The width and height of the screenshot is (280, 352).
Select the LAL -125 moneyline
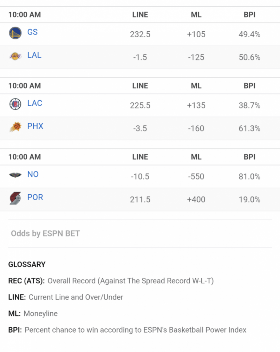coord(196,57)
